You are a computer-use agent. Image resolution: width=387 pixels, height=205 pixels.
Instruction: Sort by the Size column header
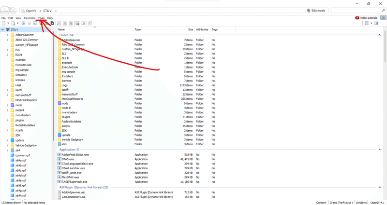(x=185, y=29)
